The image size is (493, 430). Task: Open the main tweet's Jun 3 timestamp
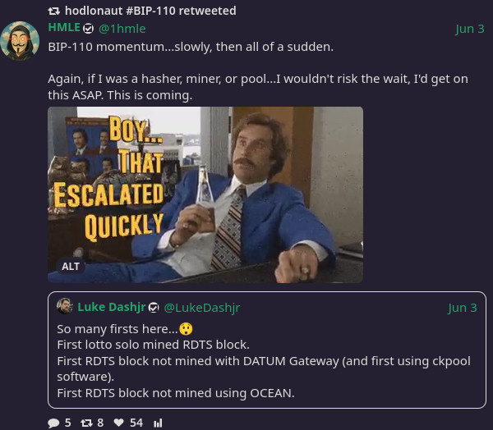click(x=470, y=29)
